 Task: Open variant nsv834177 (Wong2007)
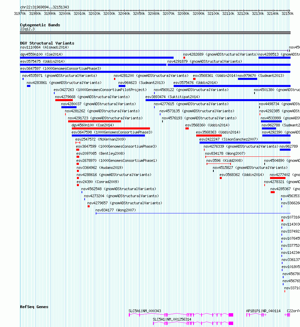(116, 210)
